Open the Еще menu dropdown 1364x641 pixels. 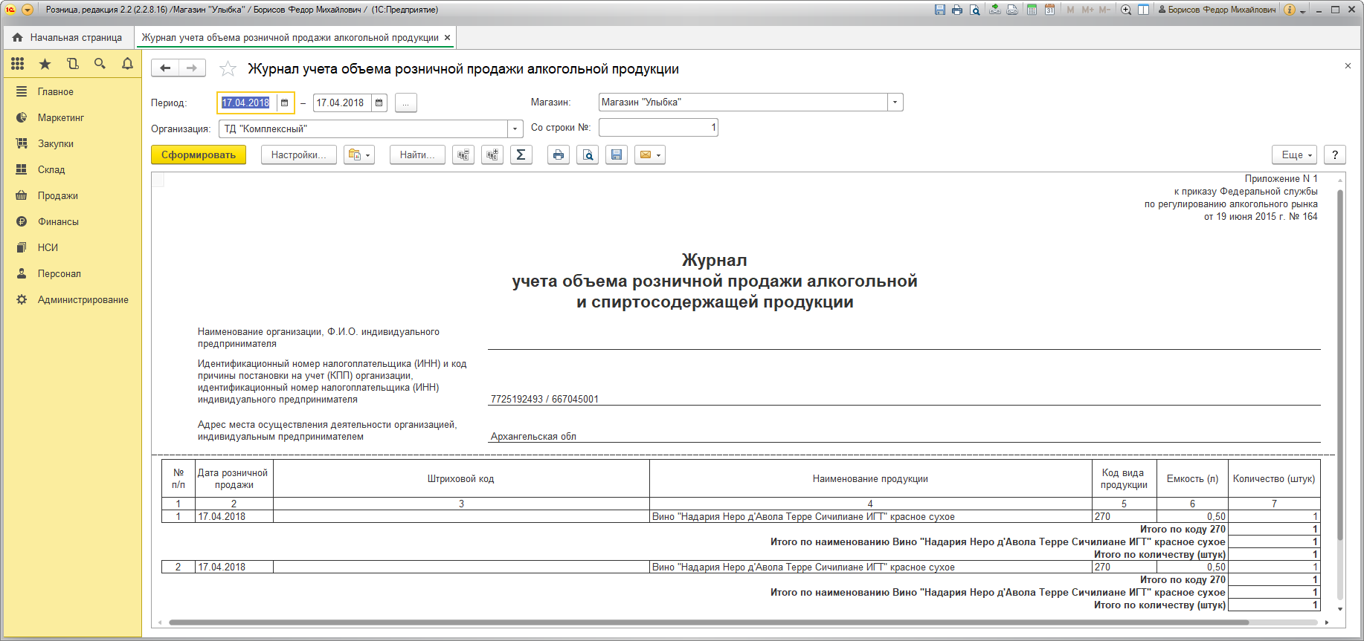(1296, 154)
